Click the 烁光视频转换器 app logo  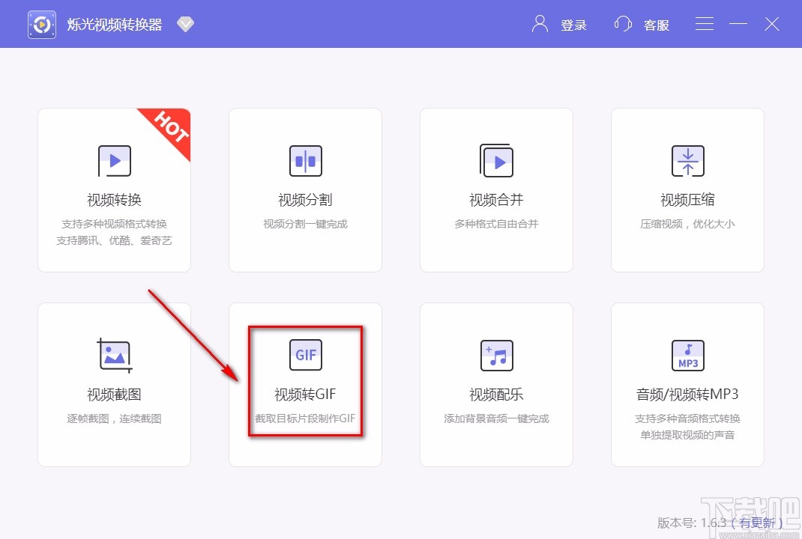[41, 23]
